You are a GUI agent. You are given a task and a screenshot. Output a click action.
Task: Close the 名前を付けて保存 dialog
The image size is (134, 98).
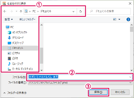point(130,3)
